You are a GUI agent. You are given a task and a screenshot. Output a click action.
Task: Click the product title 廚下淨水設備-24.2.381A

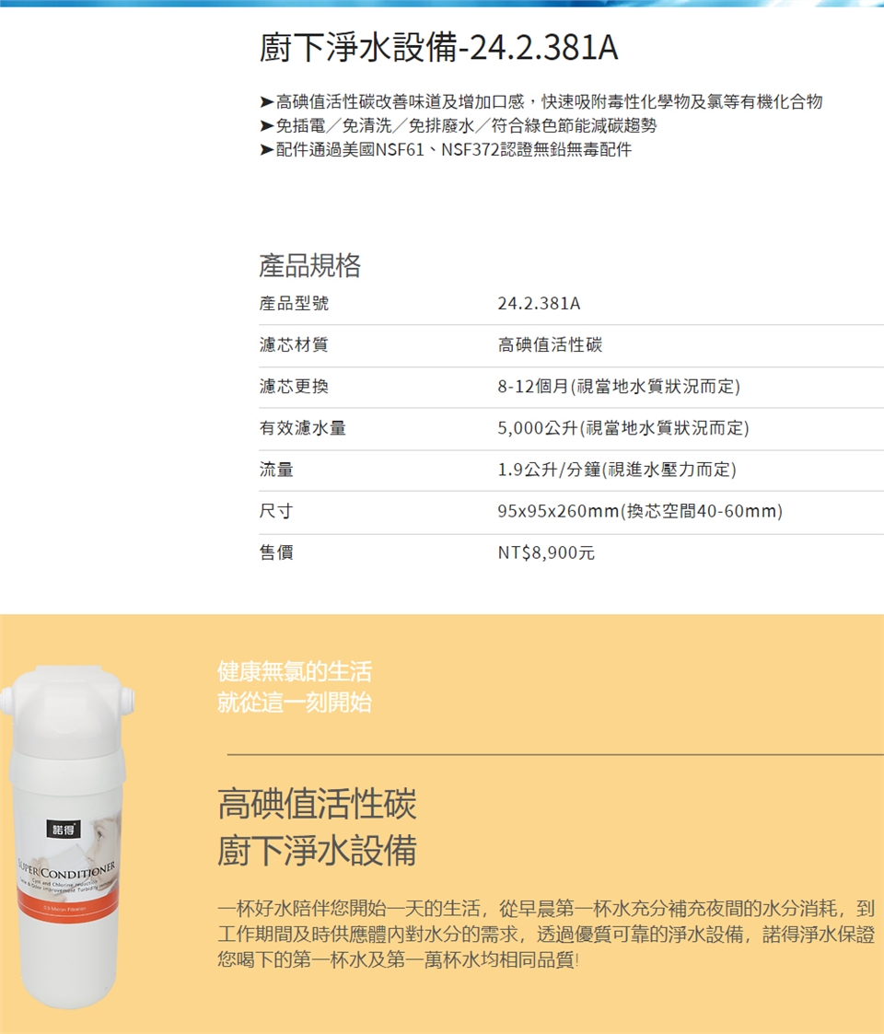point(438,48)
